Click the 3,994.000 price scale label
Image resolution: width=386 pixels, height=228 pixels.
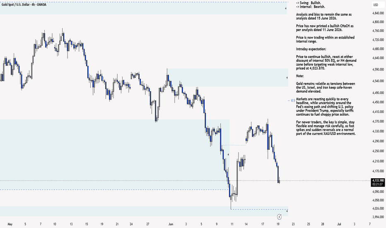pos(378,217)
